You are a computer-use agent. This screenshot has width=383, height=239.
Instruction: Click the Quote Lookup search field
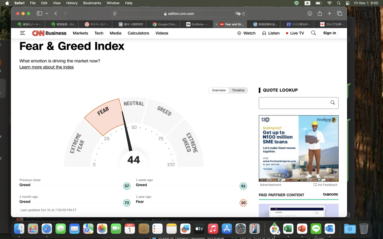[x=294, y=103]
